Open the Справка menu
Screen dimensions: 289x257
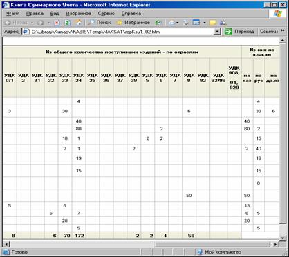[x=131, y=14]
